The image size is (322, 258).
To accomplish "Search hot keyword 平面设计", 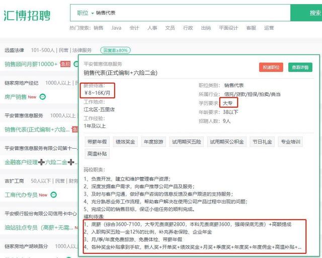I will (228, 28).
